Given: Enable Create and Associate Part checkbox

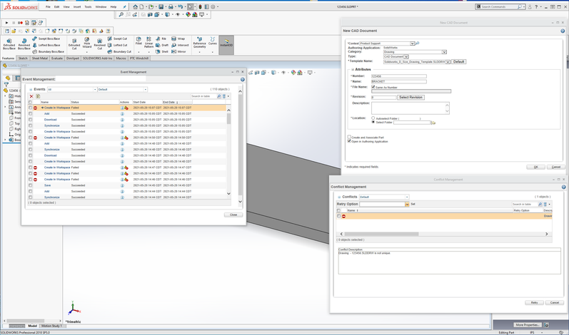Looking at the screenshot, I should (350, 137).
